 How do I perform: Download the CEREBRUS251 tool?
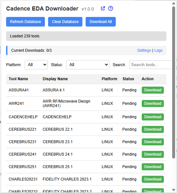point(153,167)
